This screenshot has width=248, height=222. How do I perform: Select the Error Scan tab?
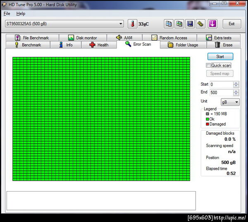point(138,44)
